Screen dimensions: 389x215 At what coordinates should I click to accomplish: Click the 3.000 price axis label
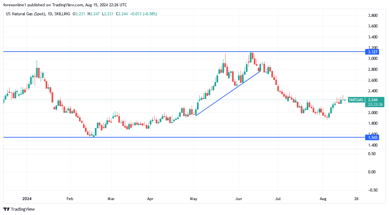point(372,59)
